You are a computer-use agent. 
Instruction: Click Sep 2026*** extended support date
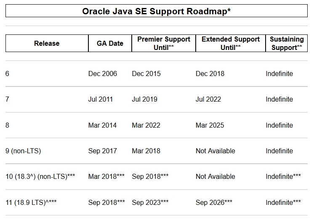click(214, 203)
